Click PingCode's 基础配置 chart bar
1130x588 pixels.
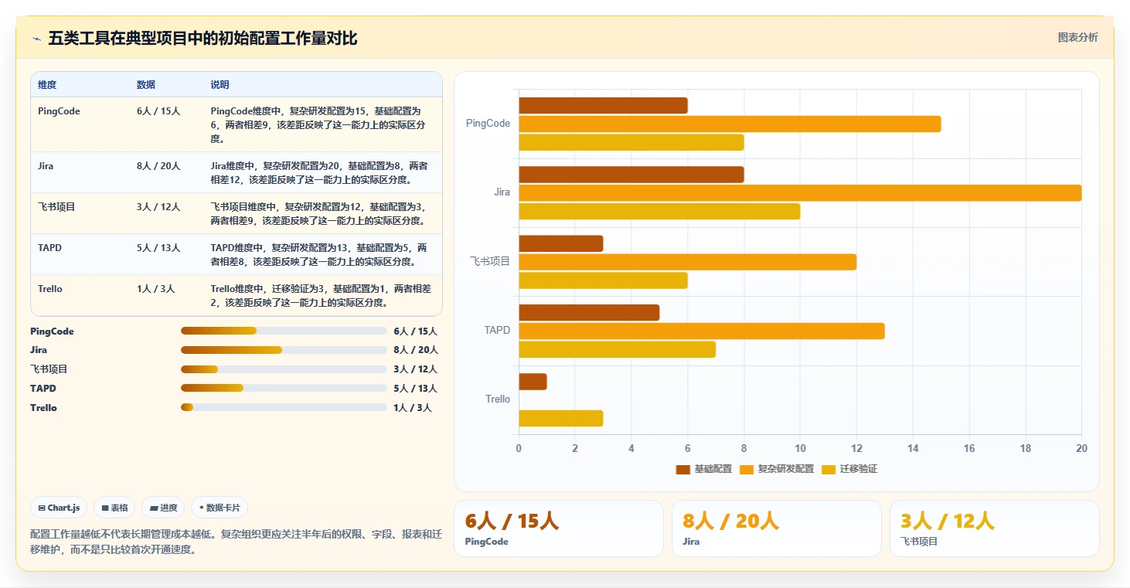click(603, 105)
